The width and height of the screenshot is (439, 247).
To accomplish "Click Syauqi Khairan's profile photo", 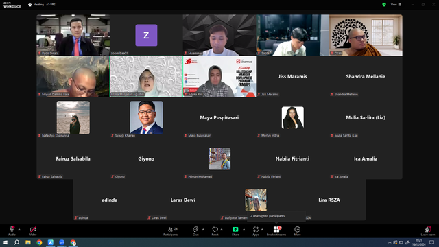I will click(146, 117).
